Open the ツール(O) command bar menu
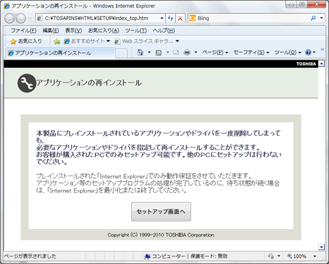 click(x=288, y=52)
